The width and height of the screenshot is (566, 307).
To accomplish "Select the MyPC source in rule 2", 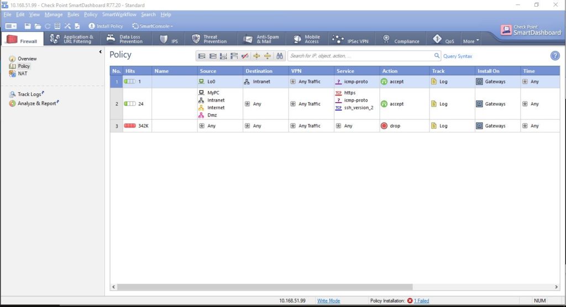I will tap(209, 93).
